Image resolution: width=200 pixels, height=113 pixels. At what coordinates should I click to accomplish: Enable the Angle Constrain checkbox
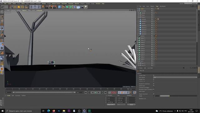(x=153, y=94)
